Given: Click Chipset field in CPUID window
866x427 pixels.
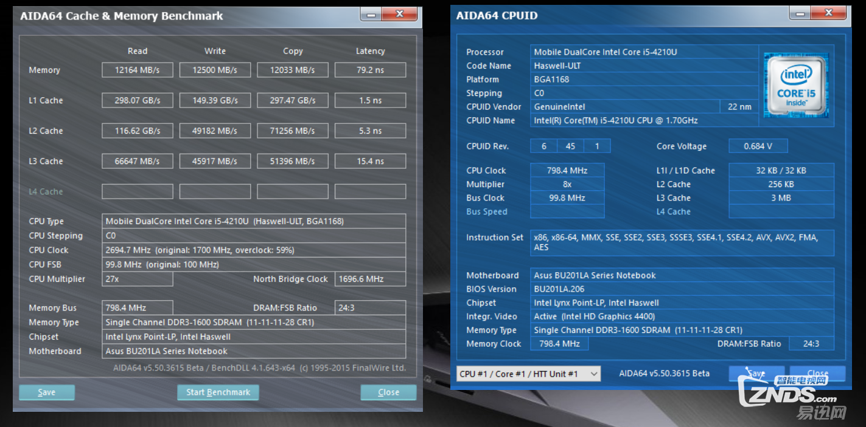Looking at the screenshot, I should (x=682, y=303).
